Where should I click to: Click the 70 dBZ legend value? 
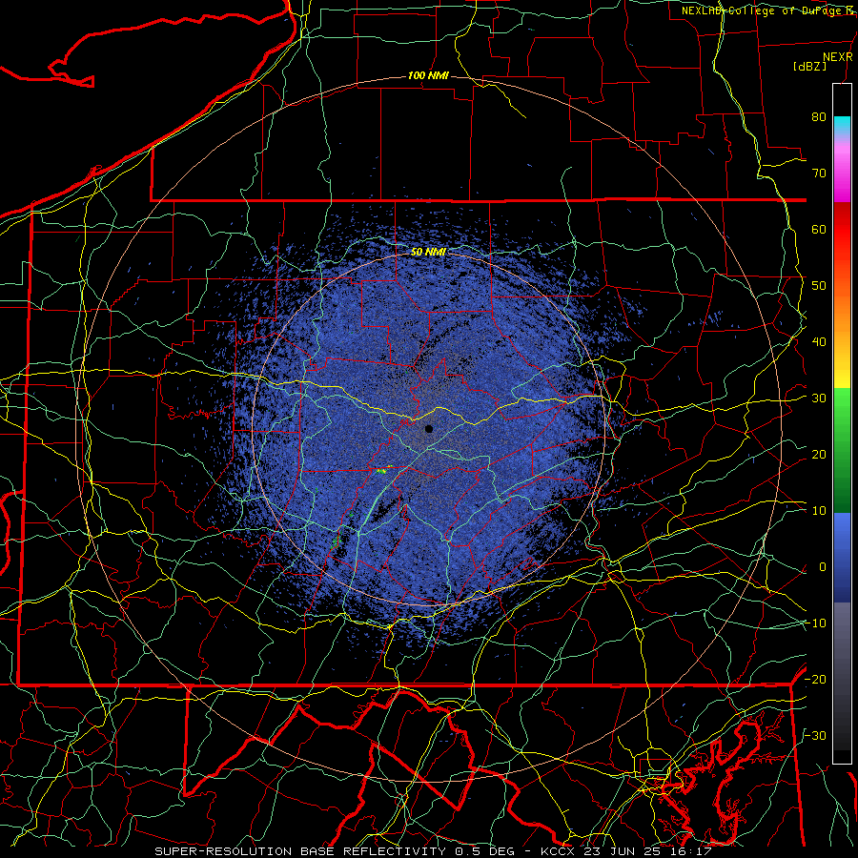click(x=819, y=173)
